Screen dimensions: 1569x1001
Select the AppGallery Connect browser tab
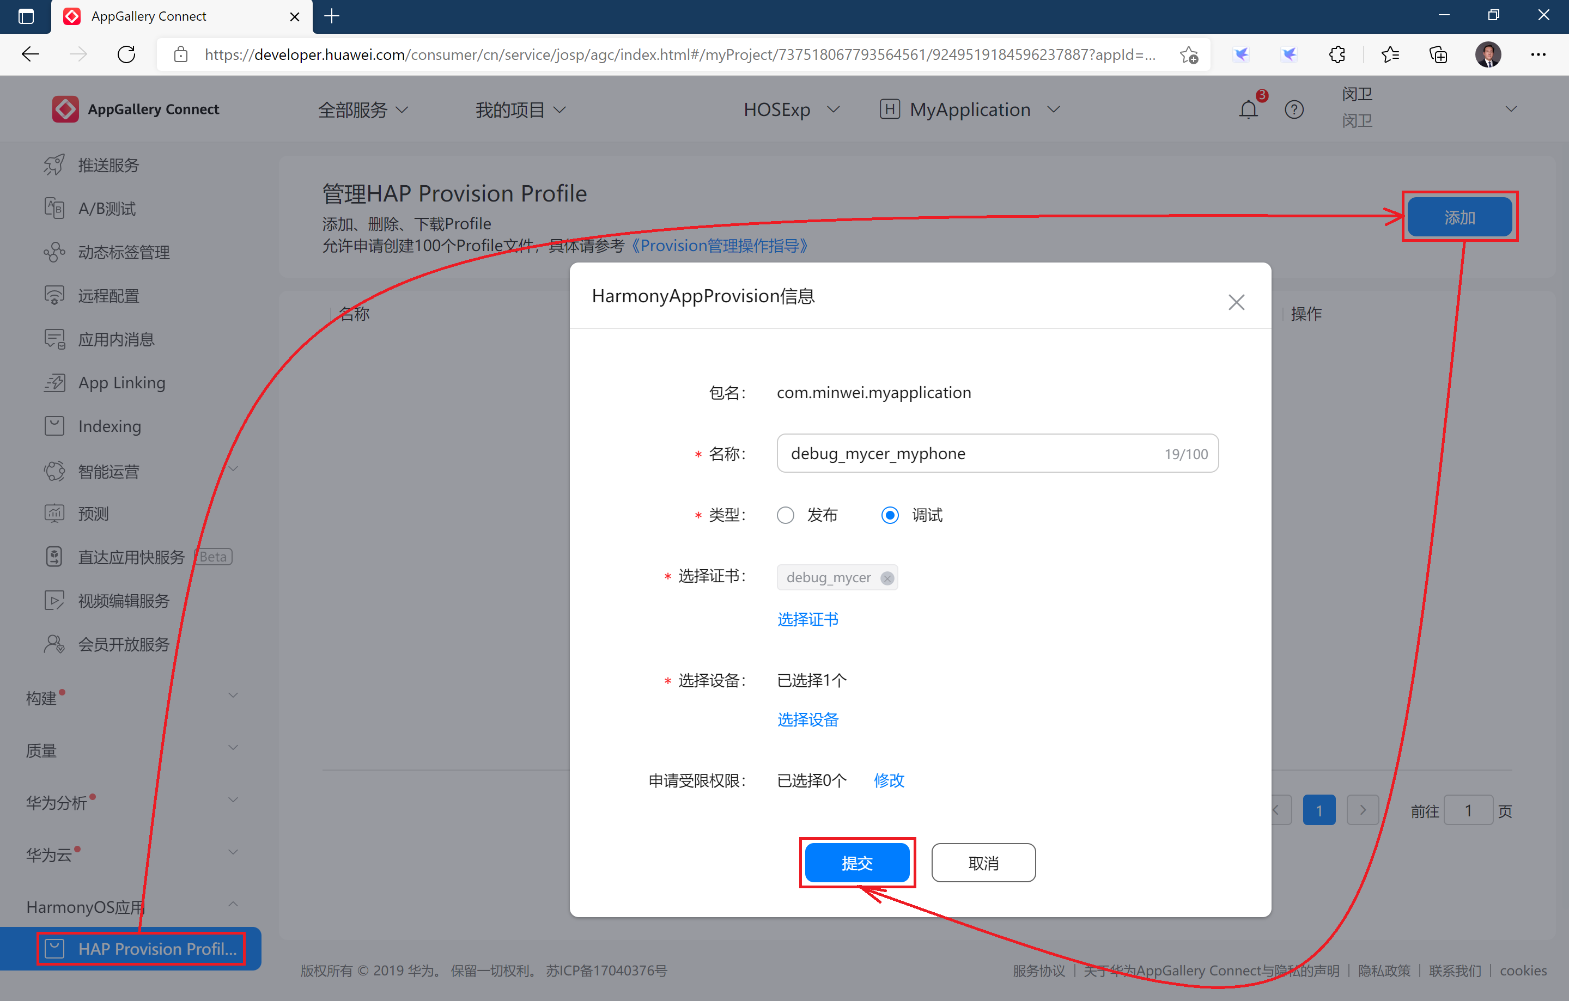click(x=182, y=16)
